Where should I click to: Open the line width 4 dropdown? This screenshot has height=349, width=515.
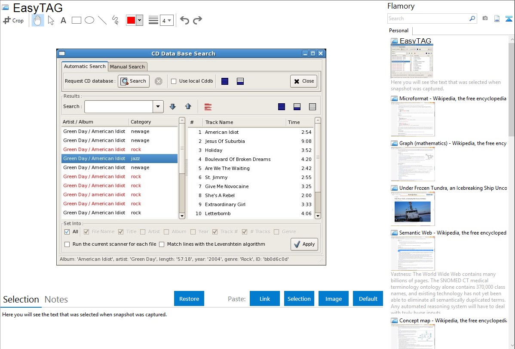pos(166,20)
